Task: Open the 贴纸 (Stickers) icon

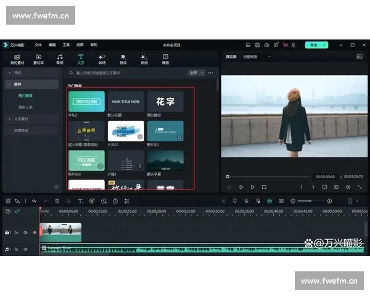Action: (x=144, y=59)
